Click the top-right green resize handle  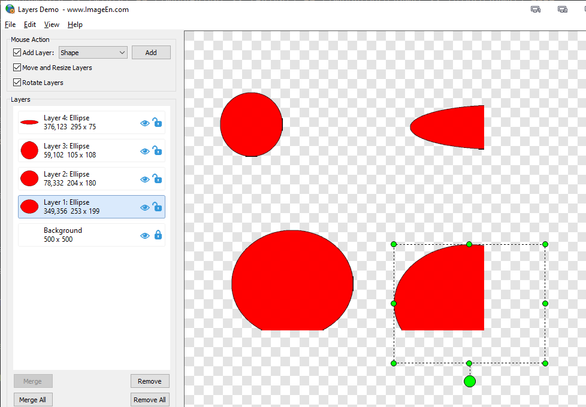tap(545, 244)
